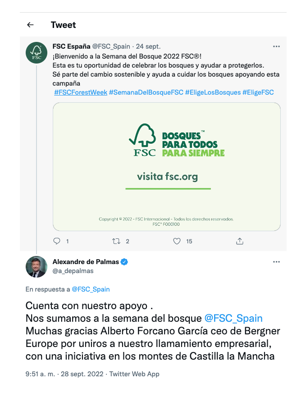Click the blue verified badge
This screenshot has height=397, width=306.
point(123,262)
